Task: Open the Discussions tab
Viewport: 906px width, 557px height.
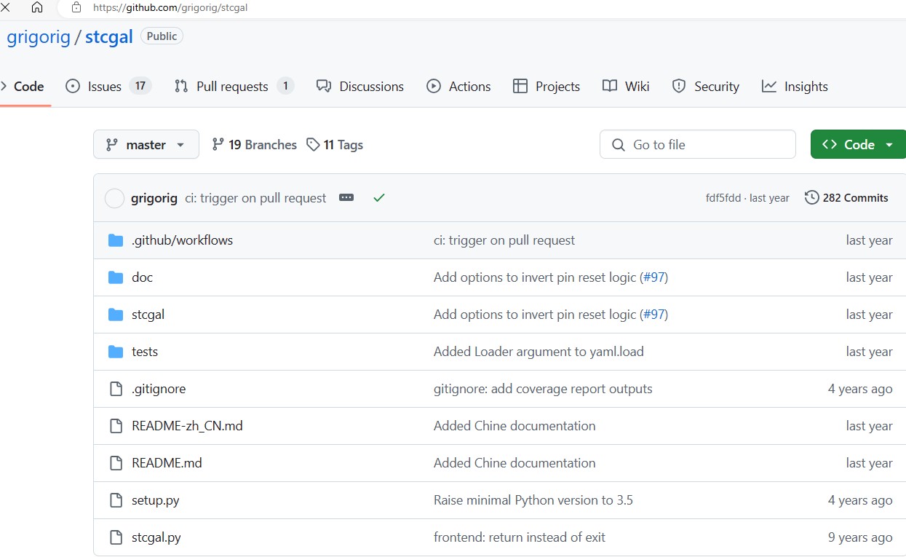Action: pyautogui.click(x=360, y=86)
